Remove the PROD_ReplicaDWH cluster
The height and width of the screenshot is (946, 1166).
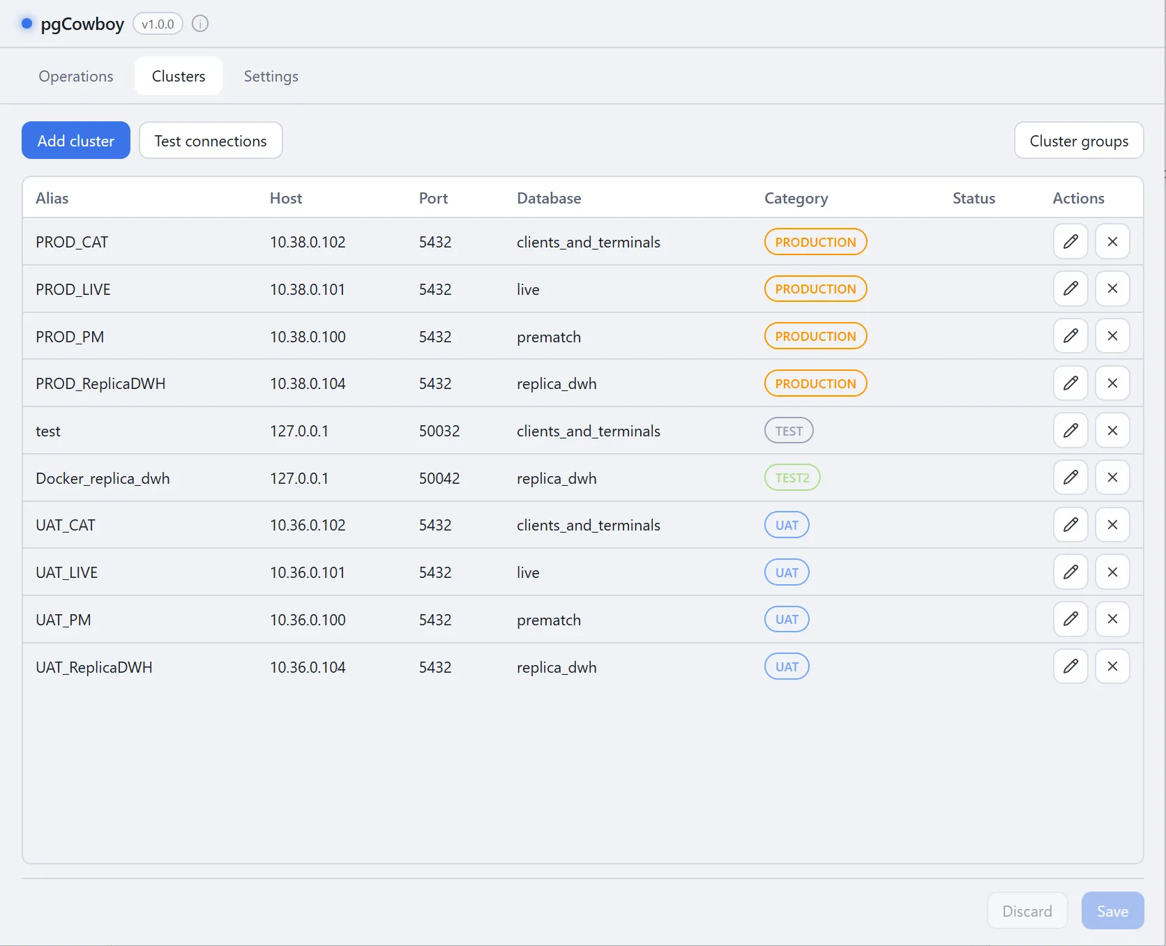1112,383
